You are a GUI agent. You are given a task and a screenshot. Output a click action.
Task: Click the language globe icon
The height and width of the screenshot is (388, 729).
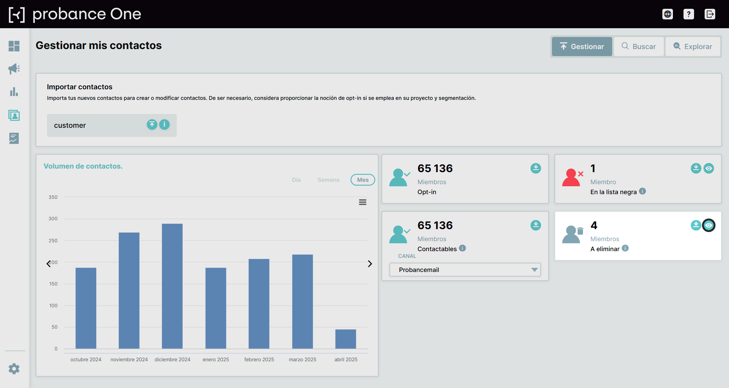(668, 14)
